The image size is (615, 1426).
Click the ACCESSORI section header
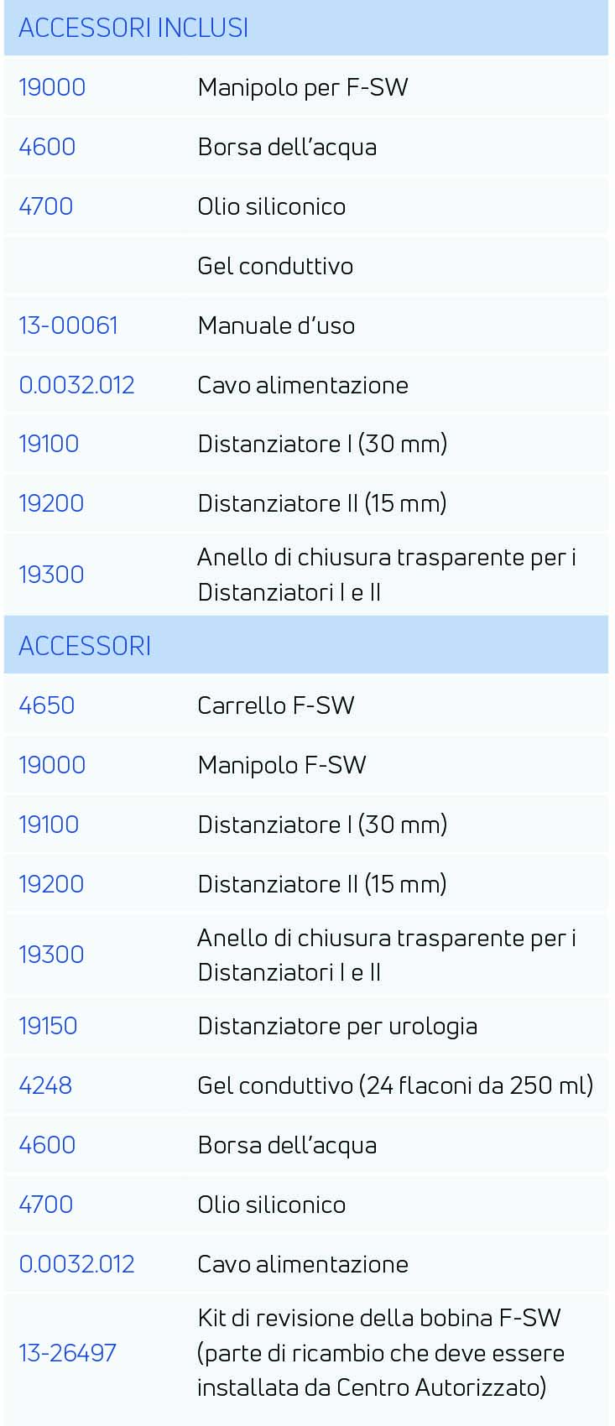click(x=306, y=645)
